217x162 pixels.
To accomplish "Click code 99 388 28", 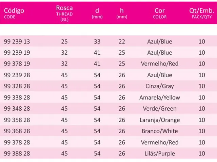I will point(17,154).
